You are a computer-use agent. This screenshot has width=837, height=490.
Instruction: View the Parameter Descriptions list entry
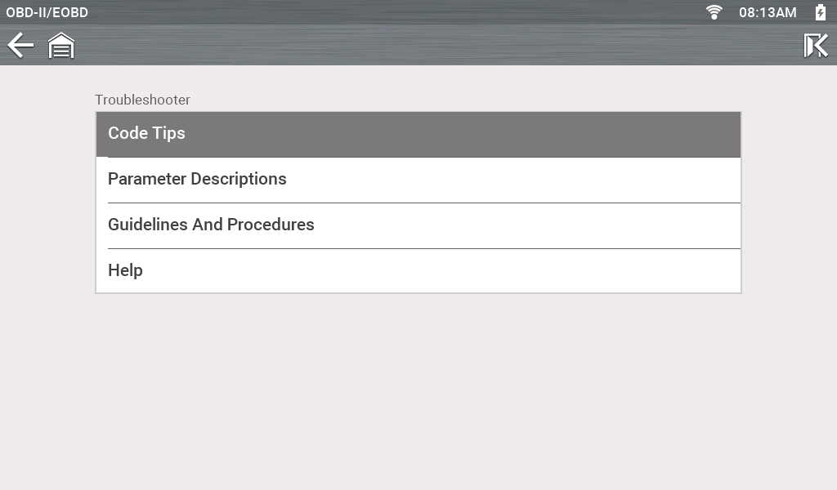click(x=418, y=180)
